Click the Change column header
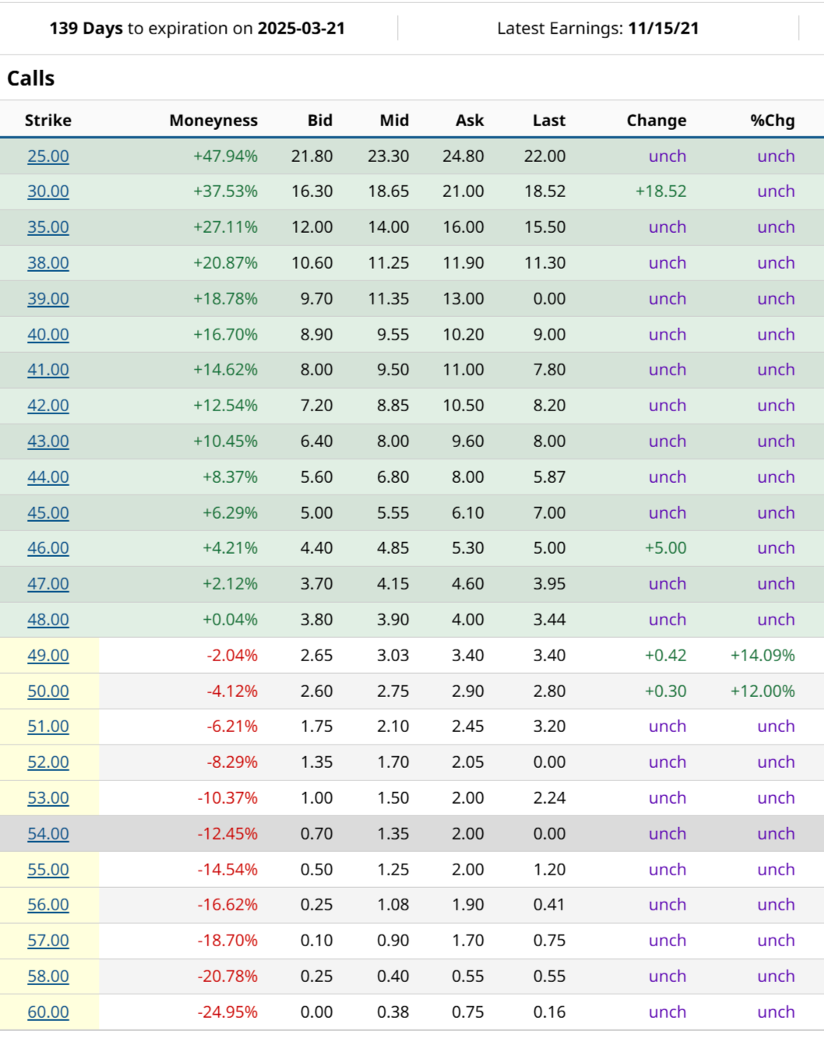 pyautogui.click(x=657, y=121)
